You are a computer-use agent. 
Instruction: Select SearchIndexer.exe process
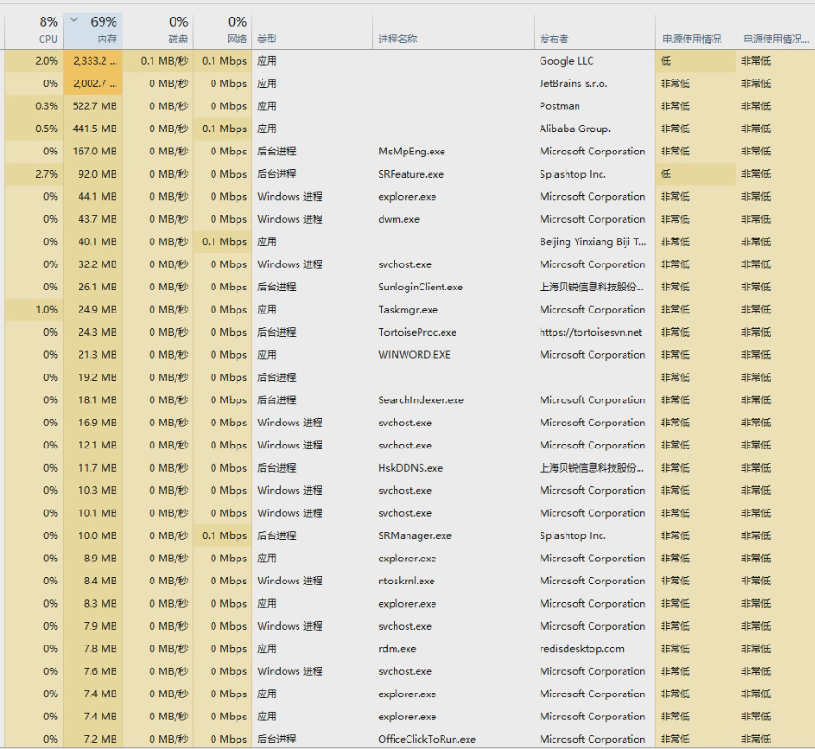pos(421,400)
